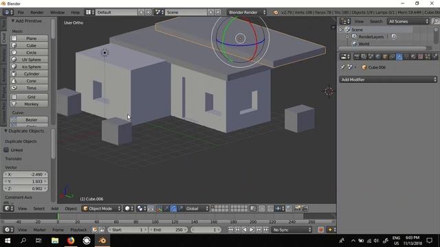Open the All Scenes outliner filter
440x247 pixels.
[408, 21]
